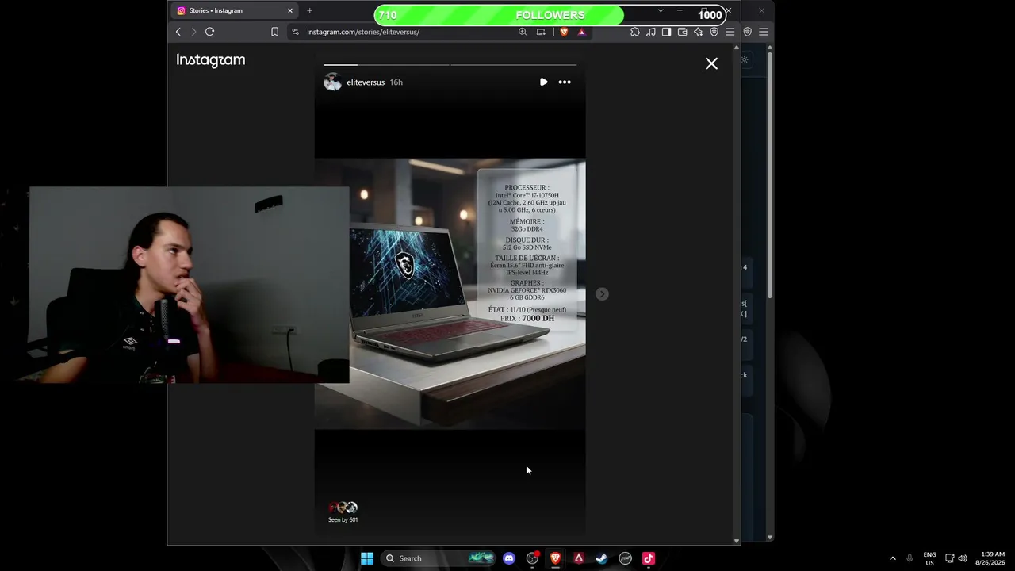
Task: Click the screen cast icon in address bar
Action: (x=541, y=32)
